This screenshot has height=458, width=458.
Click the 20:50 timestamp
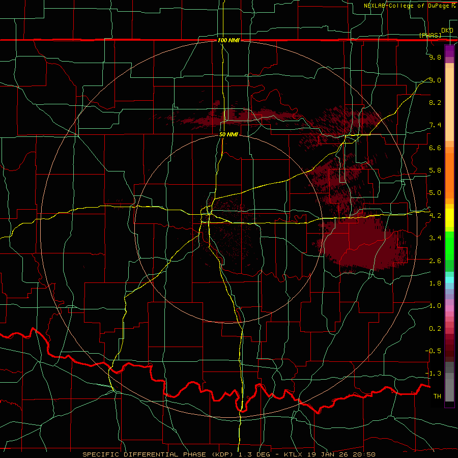[365, 454]
